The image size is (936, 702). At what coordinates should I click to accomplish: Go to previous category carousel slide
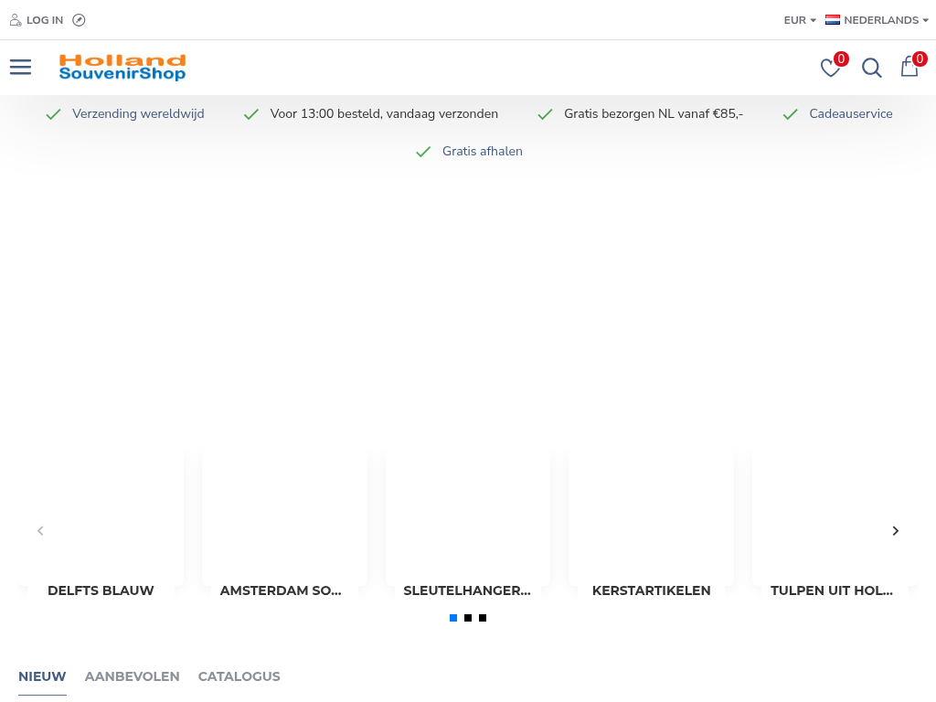pyautogui.click(x=40, y=531)
